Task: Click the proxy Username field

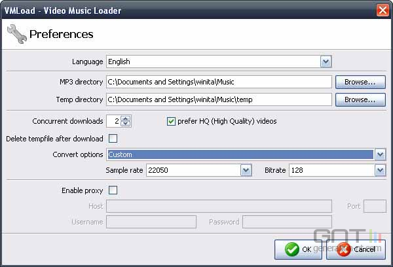Action: 151,222
